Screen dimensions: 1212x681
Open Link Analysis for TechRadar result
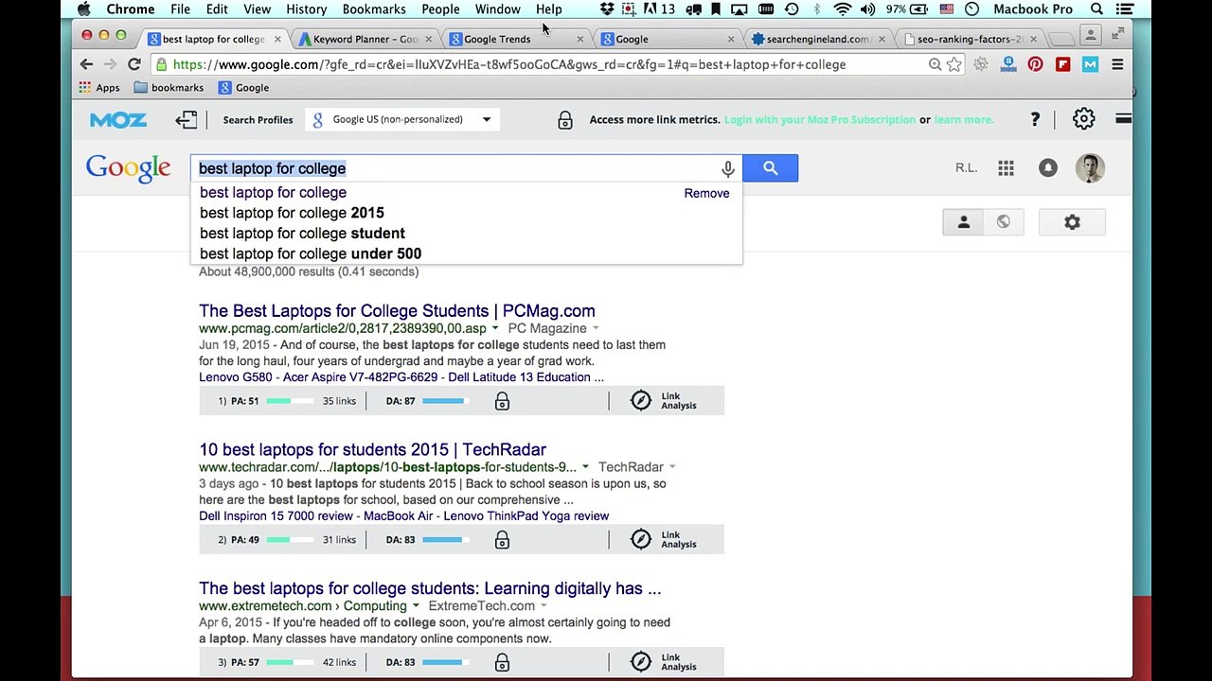coord(664,539)
